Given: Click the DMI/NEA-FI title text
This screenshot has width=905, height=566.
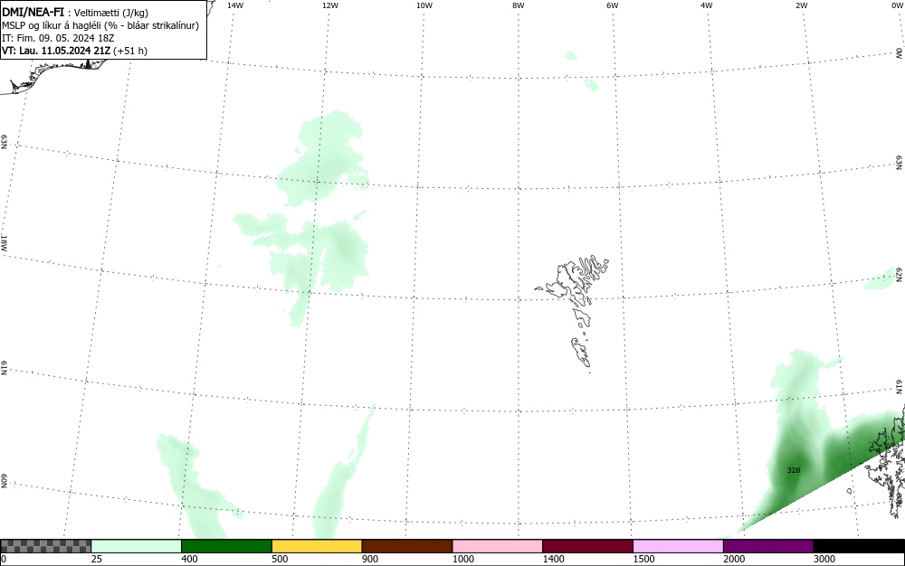Looking at the screenshot, I should [x=33, y=12].
